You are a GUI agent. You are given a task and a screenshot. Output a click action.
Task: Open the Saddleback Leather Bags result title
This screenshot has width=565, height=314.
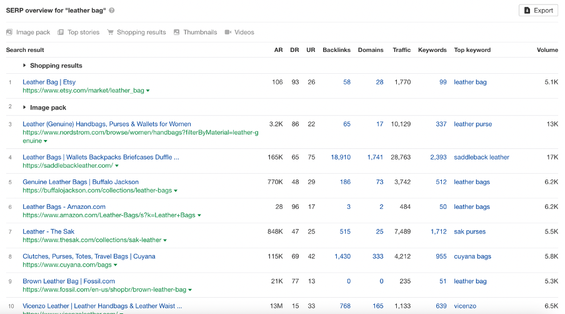101,157
